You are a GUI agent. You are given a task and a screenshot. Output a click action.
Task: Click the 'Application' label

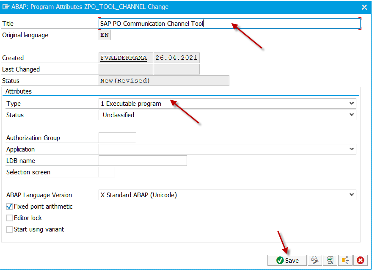pyautogui.click(x=21, y=149)
